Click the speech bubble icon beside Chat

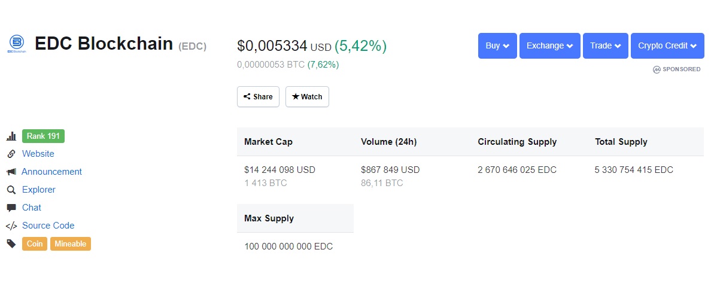click(11, 208)
